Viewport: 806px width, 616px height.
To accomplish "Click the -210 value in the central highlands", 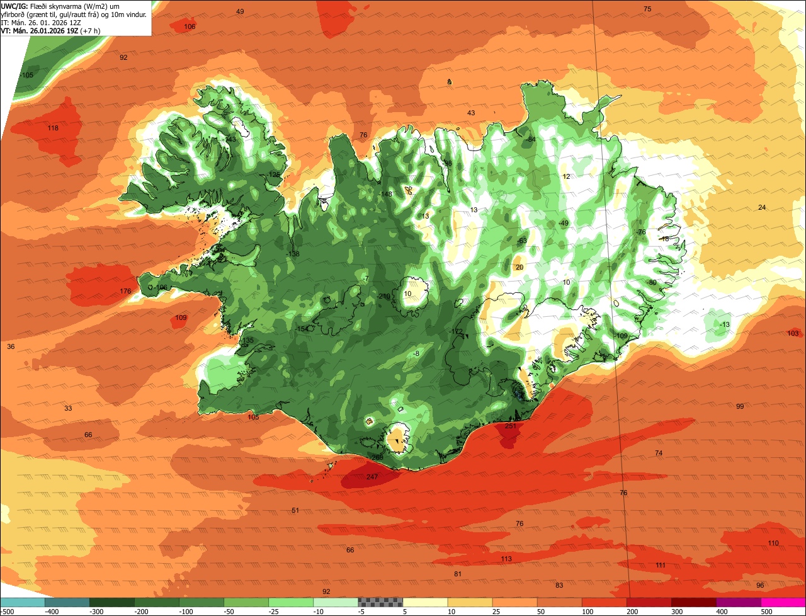I will click(x=383, y=296).
